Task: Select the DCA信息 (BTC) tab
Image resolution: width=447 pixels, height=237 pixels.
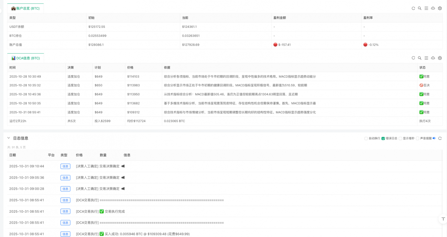Action: (x=25, y=58)
